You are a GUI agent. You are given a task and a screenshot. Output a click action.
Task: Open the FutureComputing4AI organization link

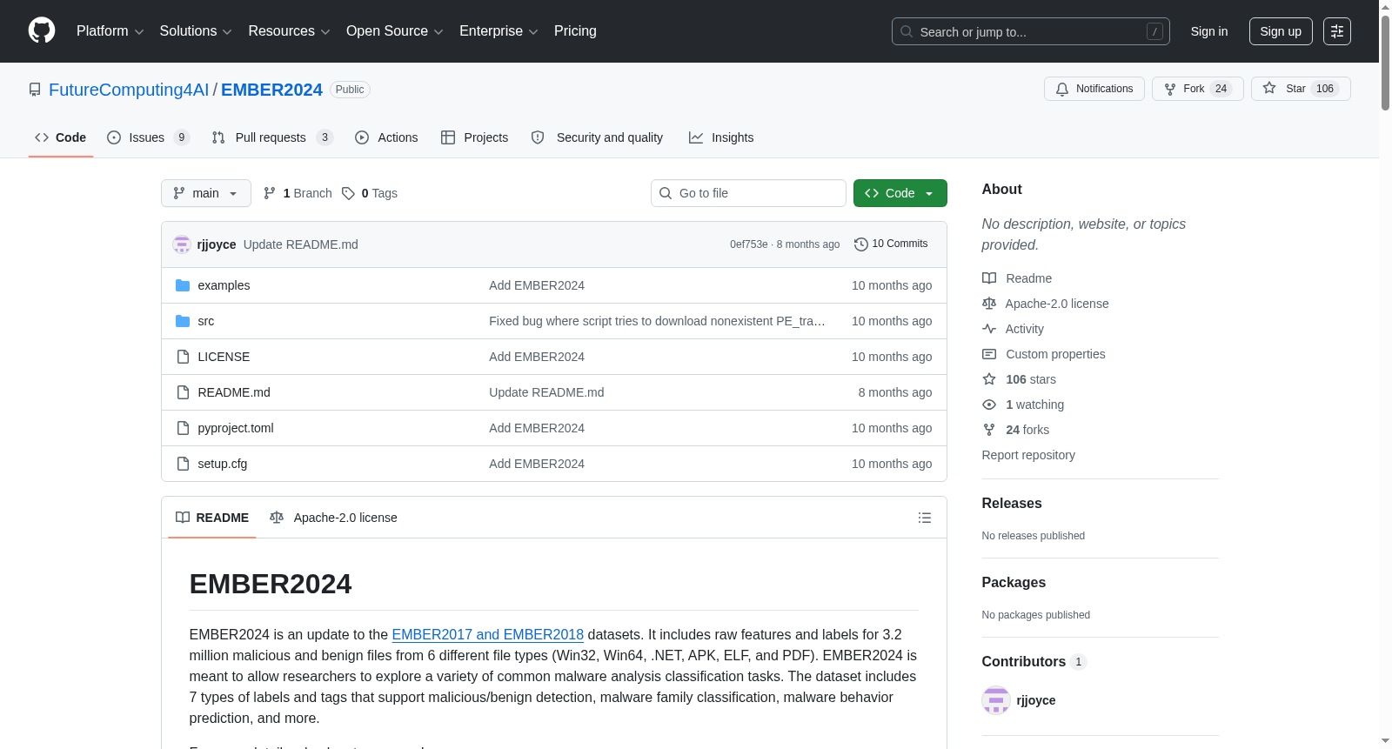129,90
